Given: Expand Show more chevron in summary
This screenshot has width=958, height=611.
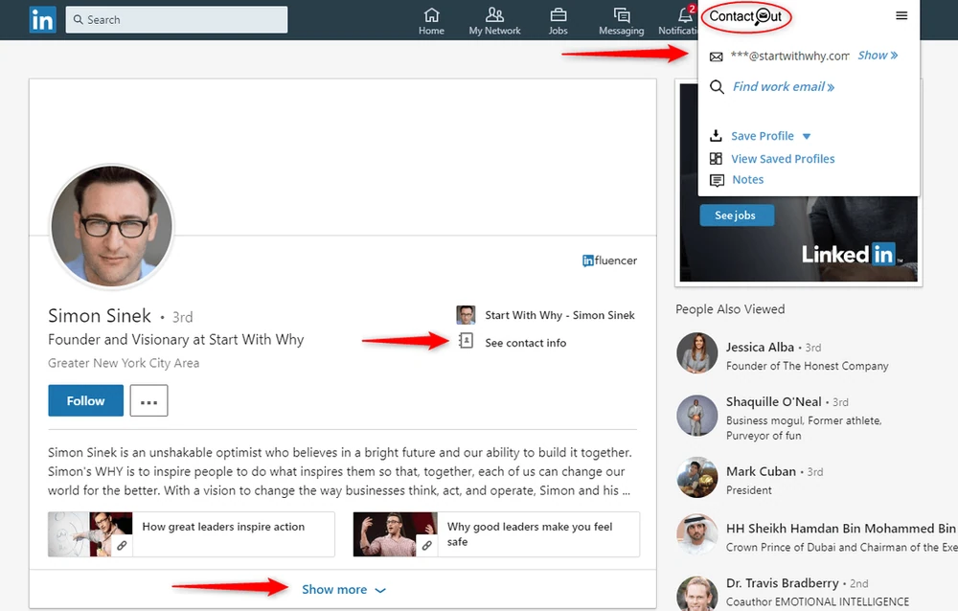Looking at the screenshot, I should (380, 590).
